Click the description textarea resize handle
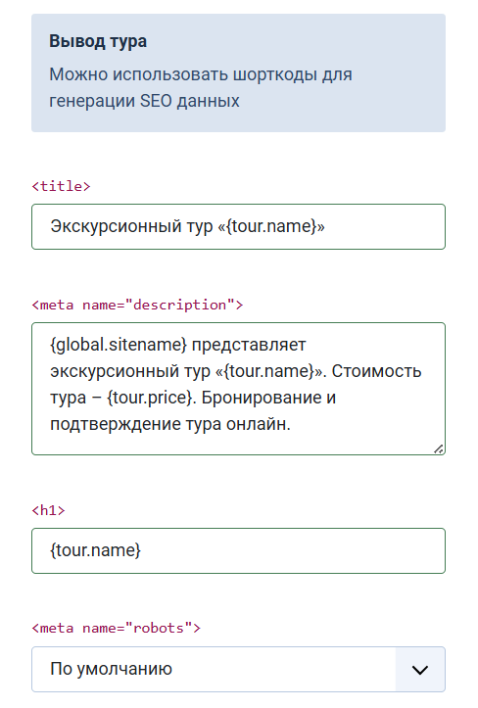The width and height of the screenshot is (478, 708). coord(438,448)
